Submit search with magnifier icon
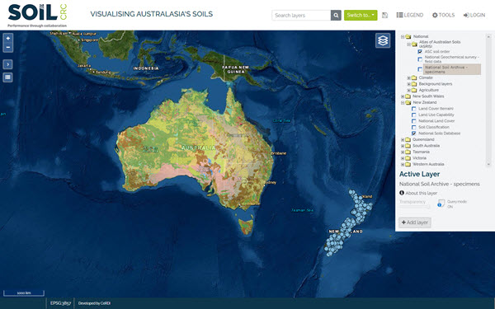Viewport: 495px width, 309px height. pyautogui.click(x=336, y=15)
